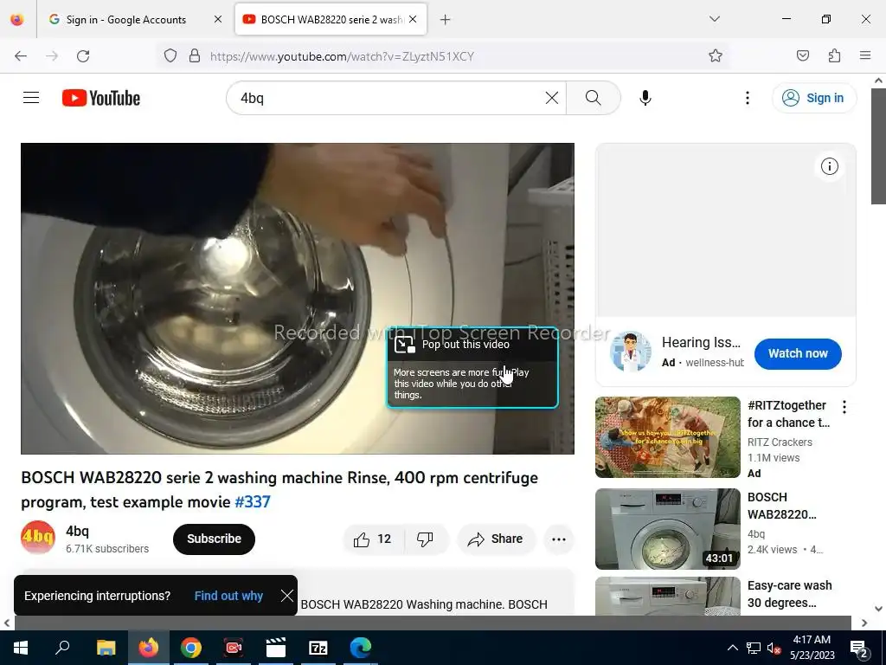
Task: View site security lock info
Action: pyautogui.click(x=195, y=55)
